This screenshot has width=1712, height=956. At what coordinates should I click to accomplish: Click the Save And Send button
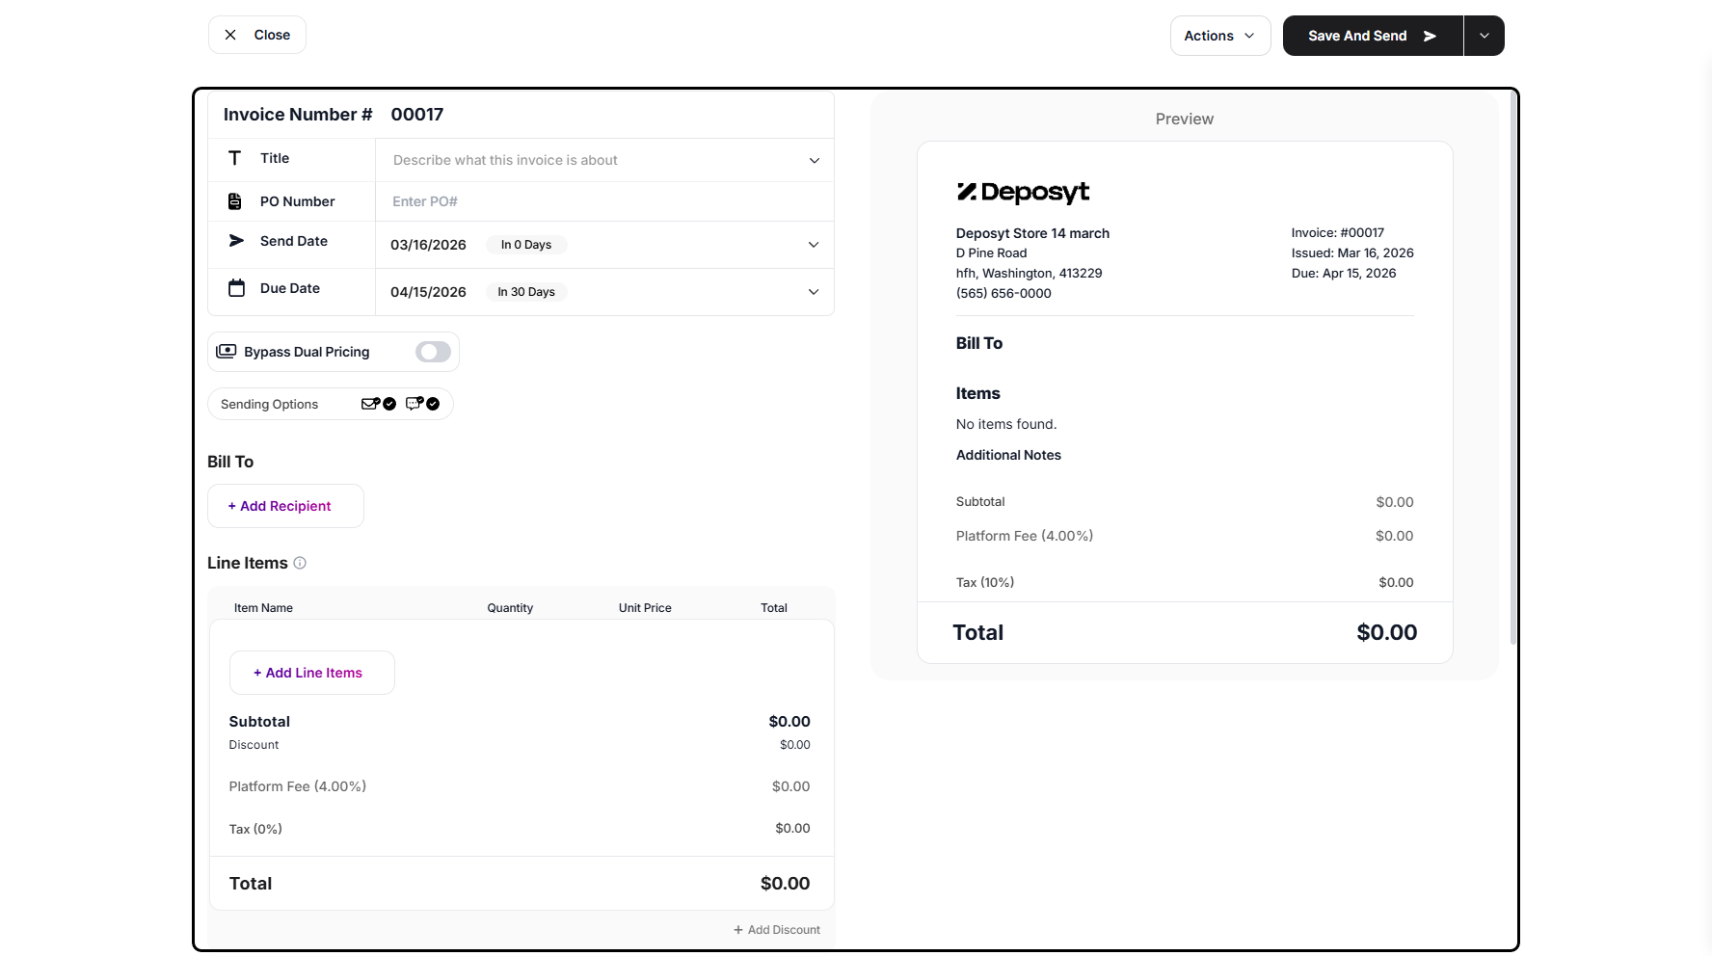pyautogui.click(x=1373, y=36)
